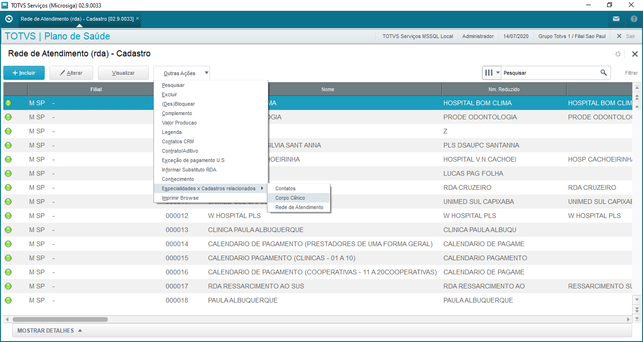Click green status circle for row 000018
643x342 pixels.
coord(8,300)
